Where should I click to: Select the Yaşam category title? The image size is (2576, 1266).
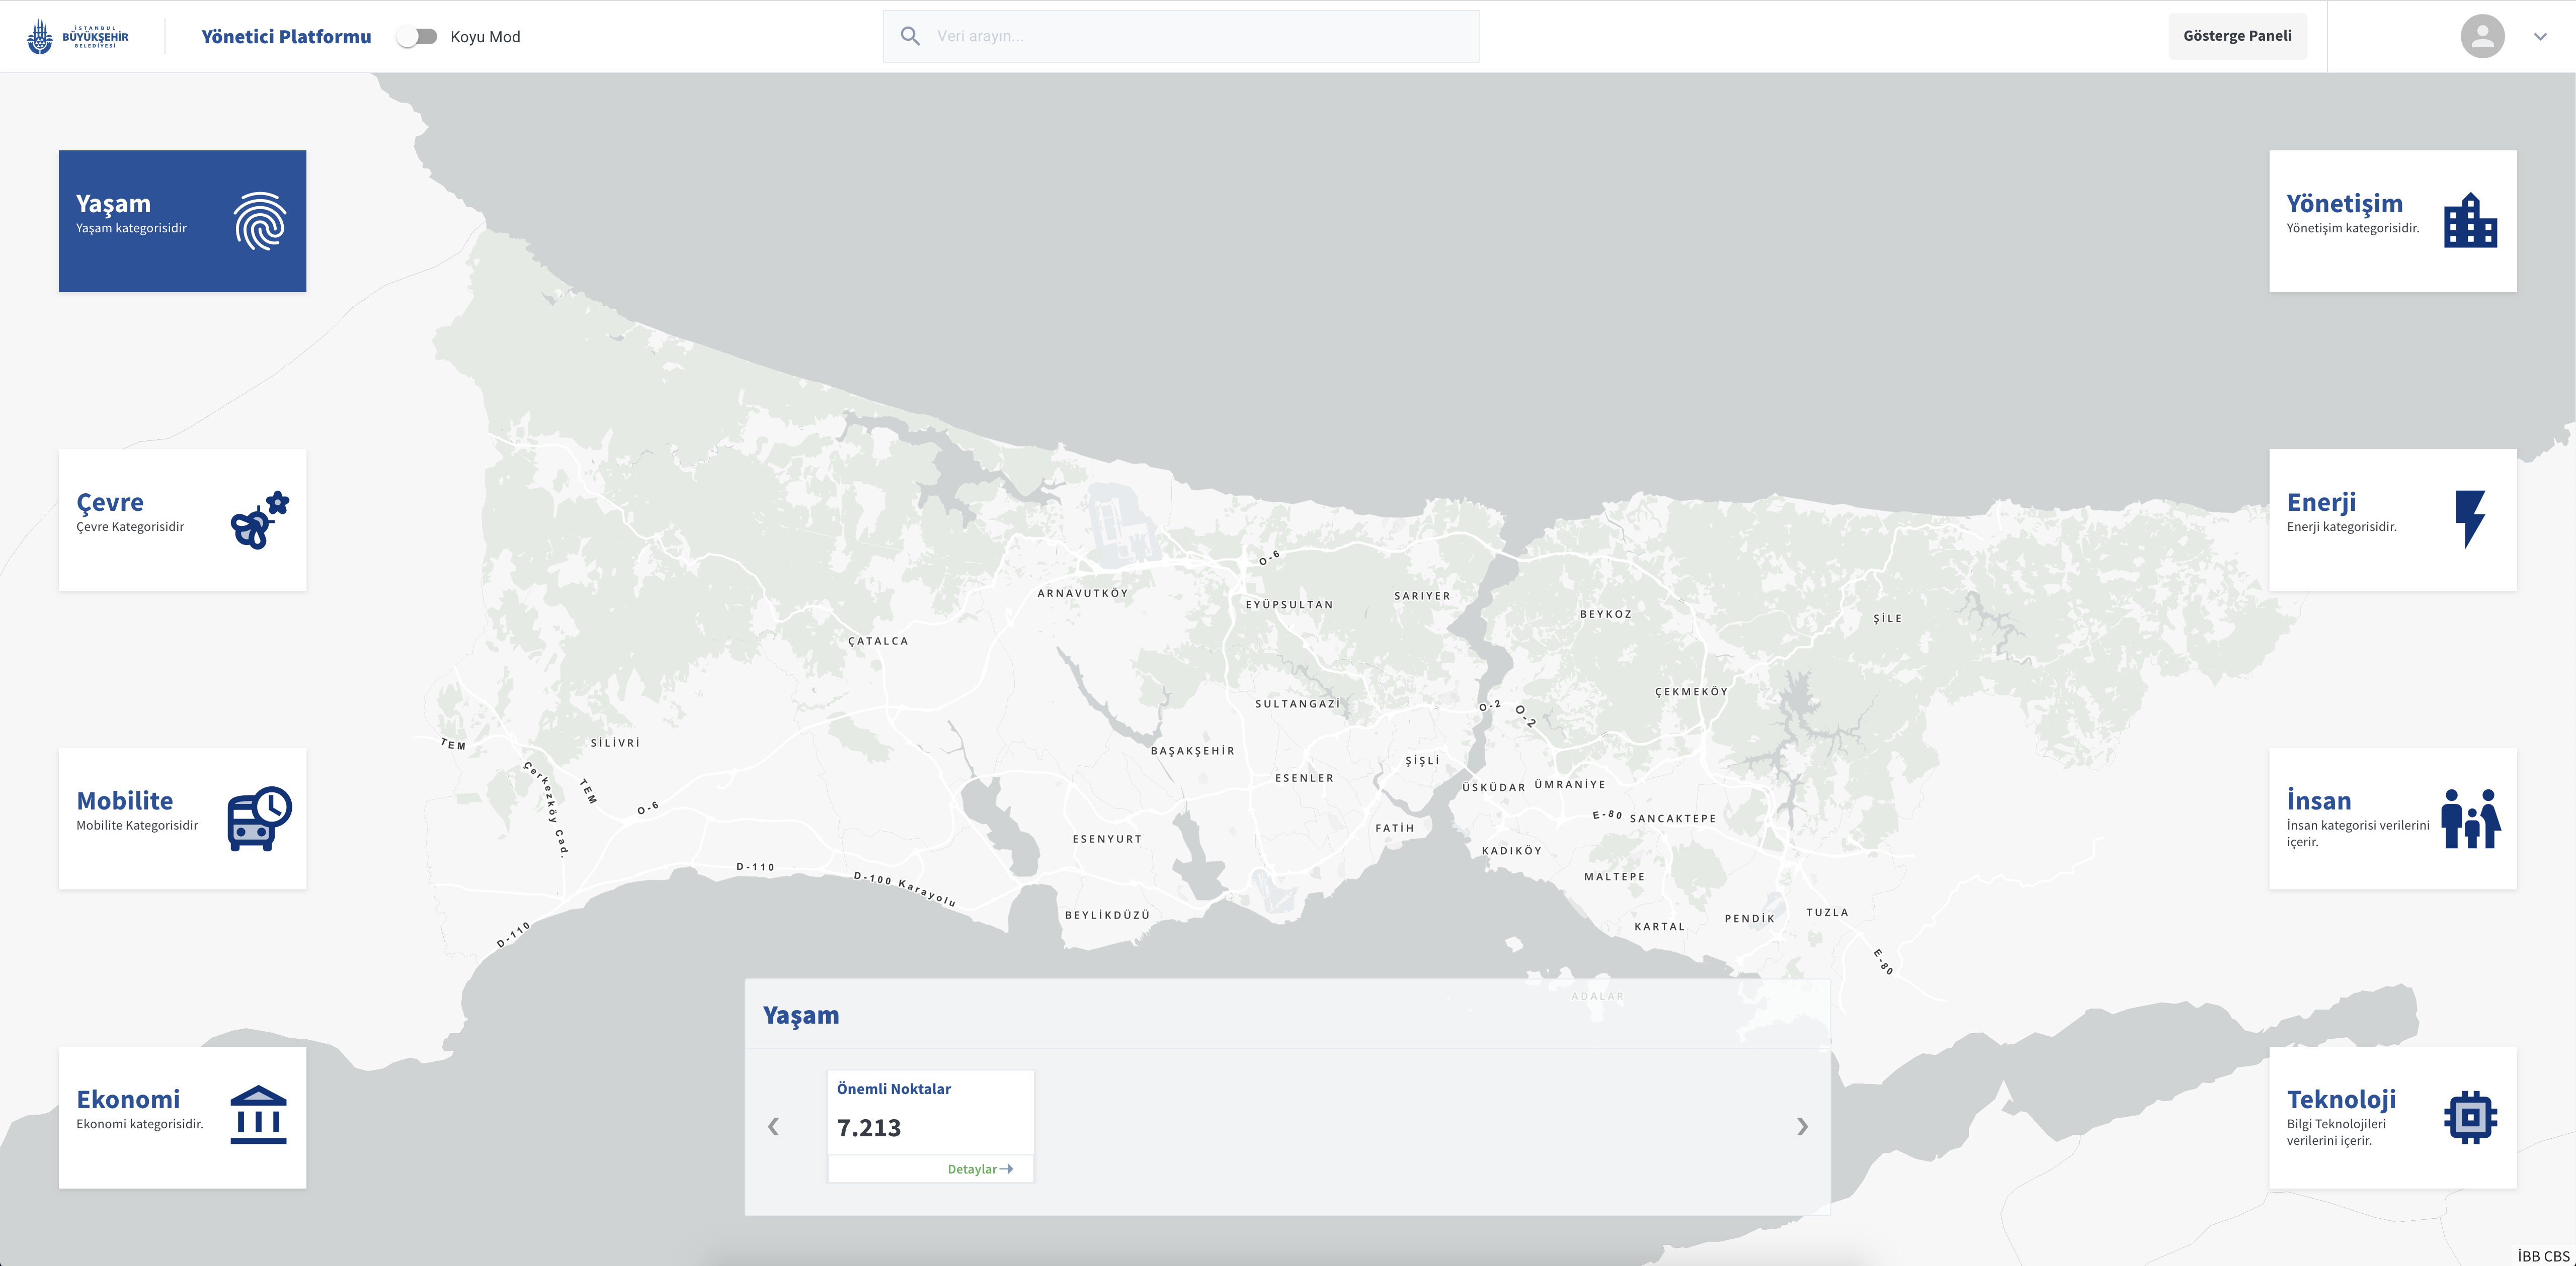pyautogui.click(x=113, y=204)
